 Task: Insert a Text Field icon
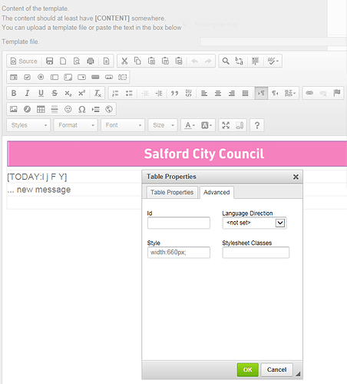(x=55, y=77)
